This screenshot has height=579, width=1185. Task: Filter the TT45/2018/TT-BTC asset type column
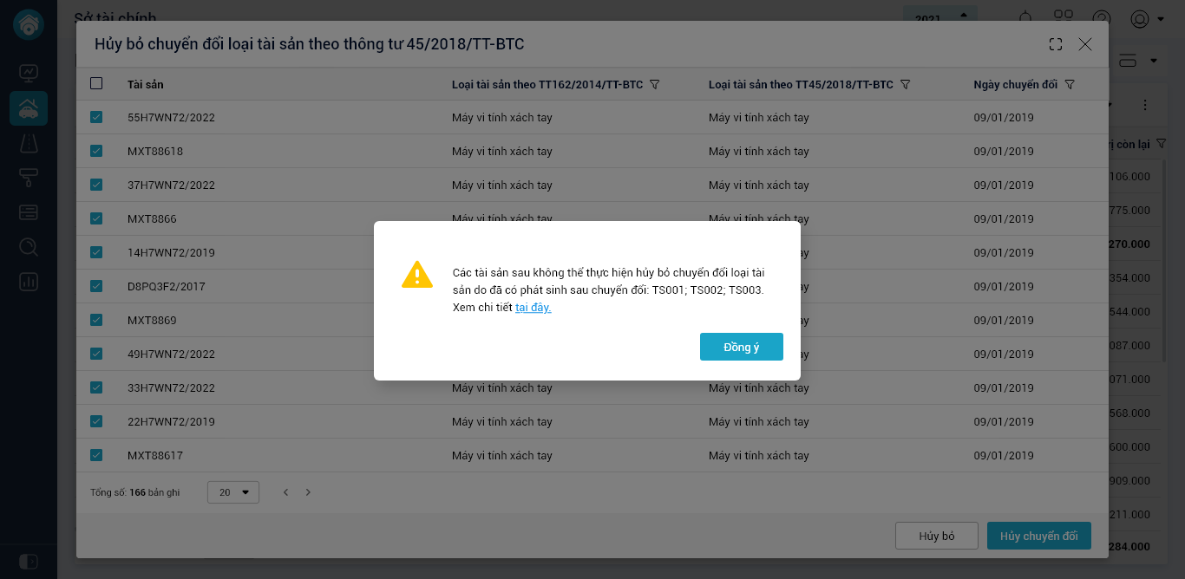tap(905, 85)
